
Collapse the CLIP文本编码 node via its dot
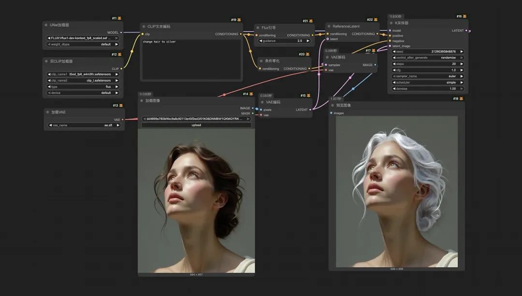144,26
